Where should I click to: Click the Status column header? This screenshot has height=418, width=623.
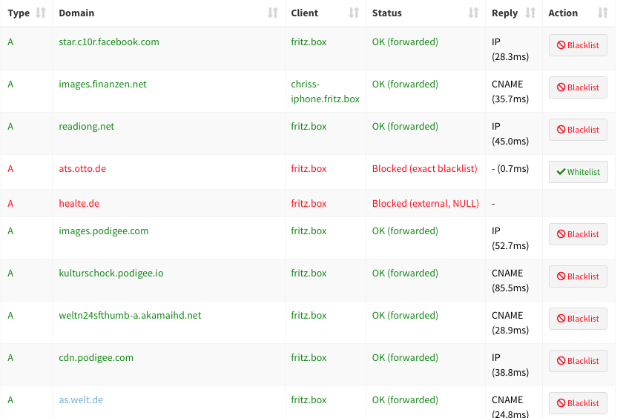386,13
